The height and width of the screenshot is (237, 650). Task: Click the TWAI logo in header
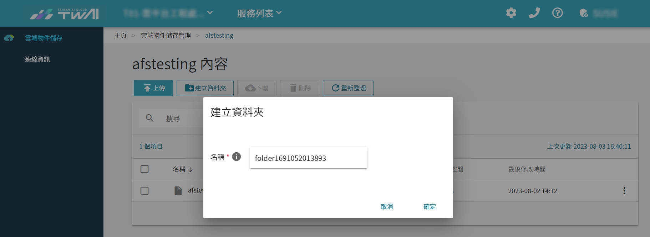(65, 14)
